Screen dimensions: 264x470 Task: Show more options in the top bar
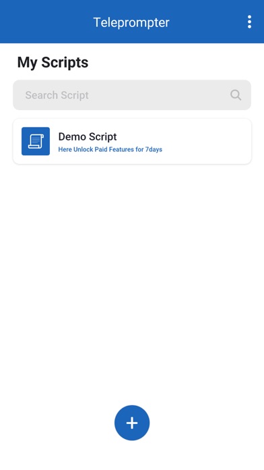249,22
